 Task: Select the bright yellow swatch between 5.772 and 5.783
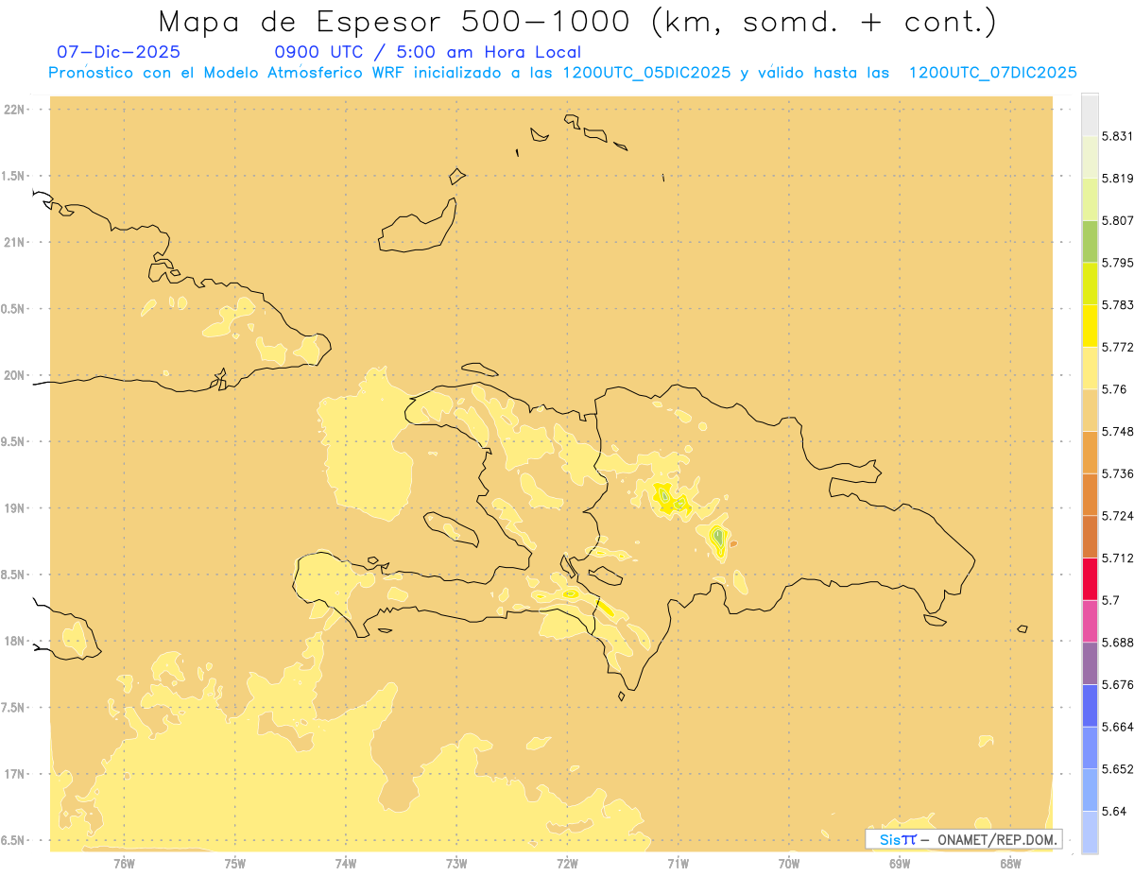[x=1090, y=326]
